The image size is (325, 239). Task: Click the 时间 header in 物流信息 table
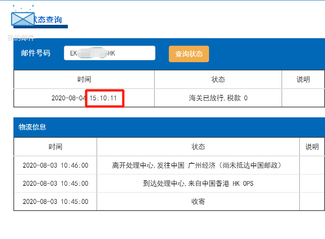55,146
